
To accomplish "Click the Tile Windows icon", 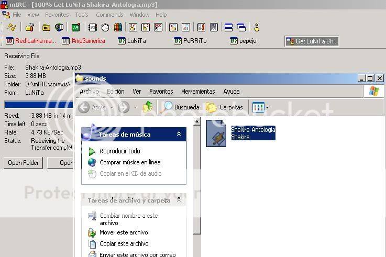I will point(229,27).
